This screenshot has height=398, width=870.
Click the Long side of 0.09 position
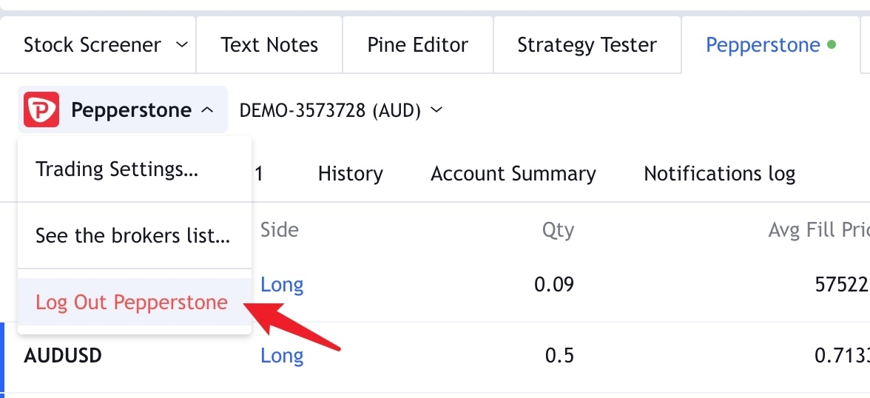tap(282, 285)
